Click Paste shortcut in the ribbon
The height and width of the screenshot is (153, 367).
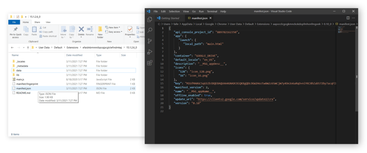48,36
